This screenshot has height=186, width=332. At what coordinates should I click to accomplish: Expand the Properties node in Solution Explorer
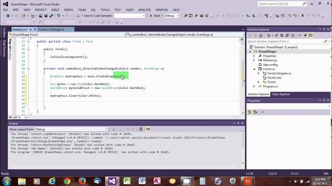254,56
